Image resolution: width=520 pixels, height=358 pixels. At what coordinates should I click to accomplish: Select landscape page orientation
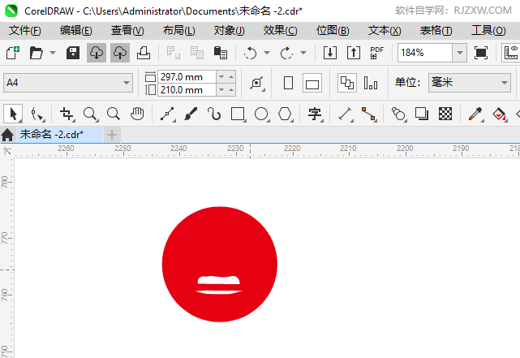coord(312,83)
